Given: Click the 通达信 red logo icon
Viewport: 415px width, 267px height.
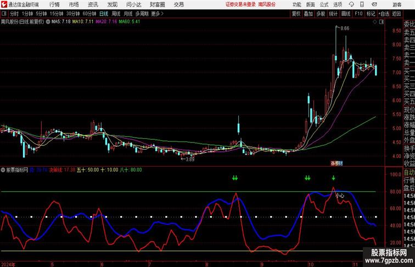Looking at the screenshot, I should point(4,4).
